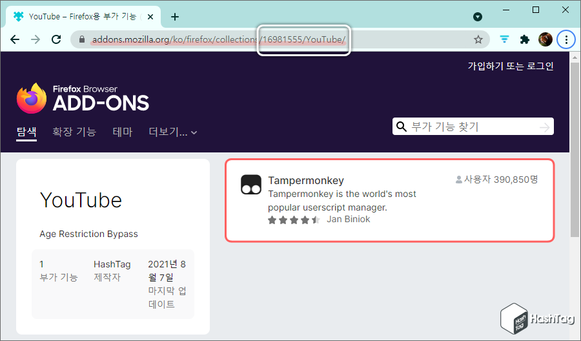Open the Chrome profile avatar
This screenshot has height=341, width=581.
(545, 39)
